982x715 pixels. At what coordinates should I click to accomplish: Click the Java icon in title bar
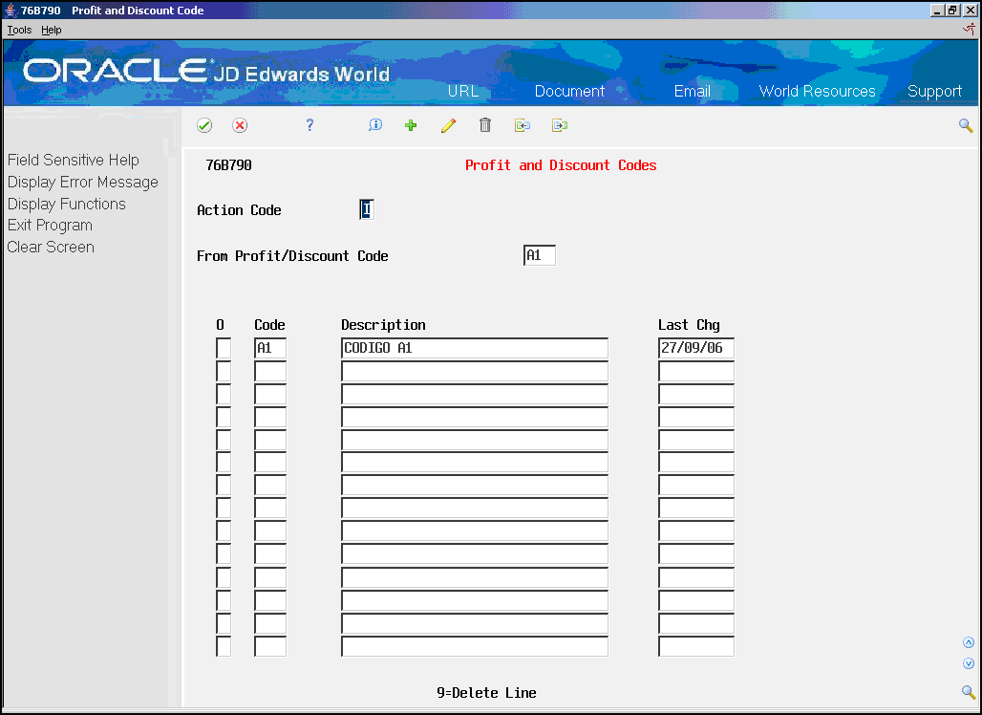(x=10, y=10)
